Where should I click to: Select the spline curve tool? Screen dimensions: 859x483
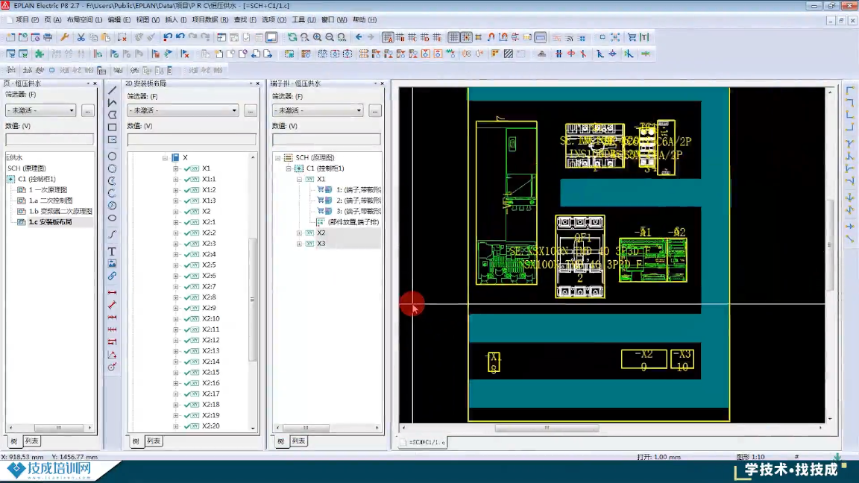click(113, 234)
